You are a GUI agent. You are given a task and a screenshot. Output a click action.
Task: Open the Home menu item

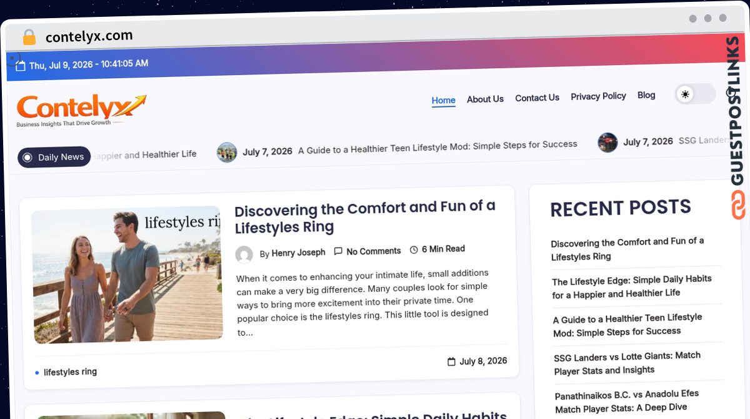pos(444,100)
